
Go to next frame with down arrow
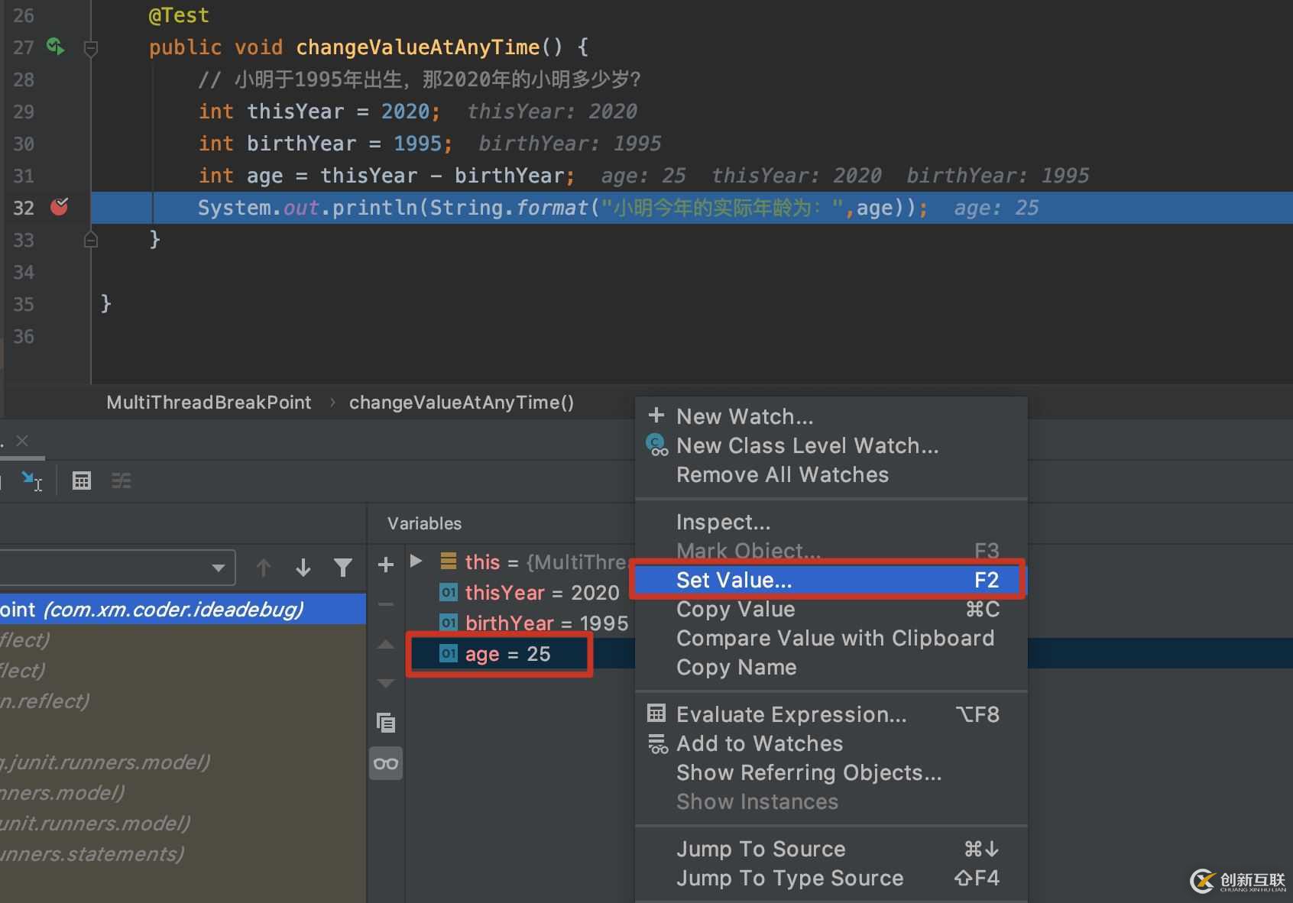[x=303, y=568]
